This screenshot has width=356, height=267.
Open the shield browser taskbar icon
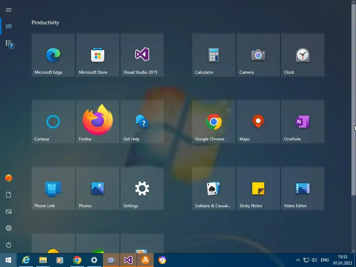tap(162, 260)
